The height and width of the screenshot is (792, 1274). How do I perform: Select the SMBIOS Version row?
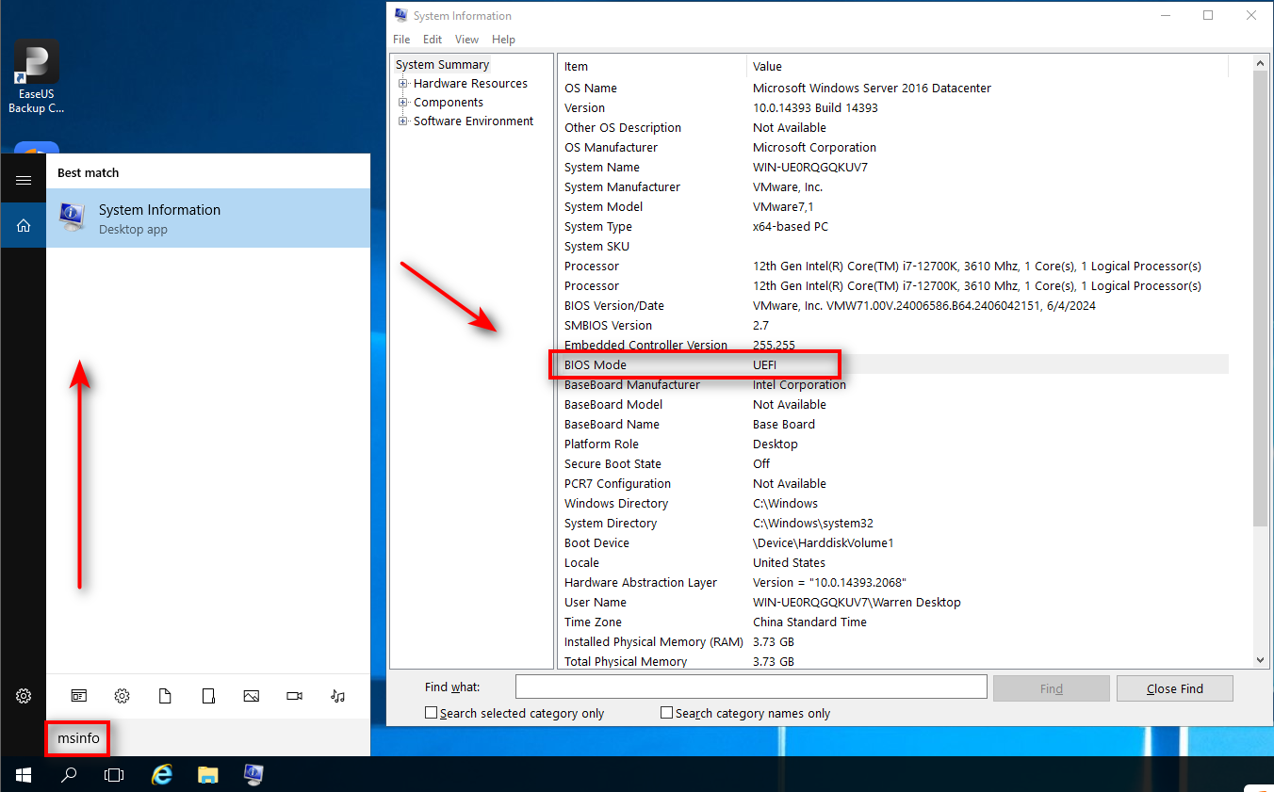(893, 325)
